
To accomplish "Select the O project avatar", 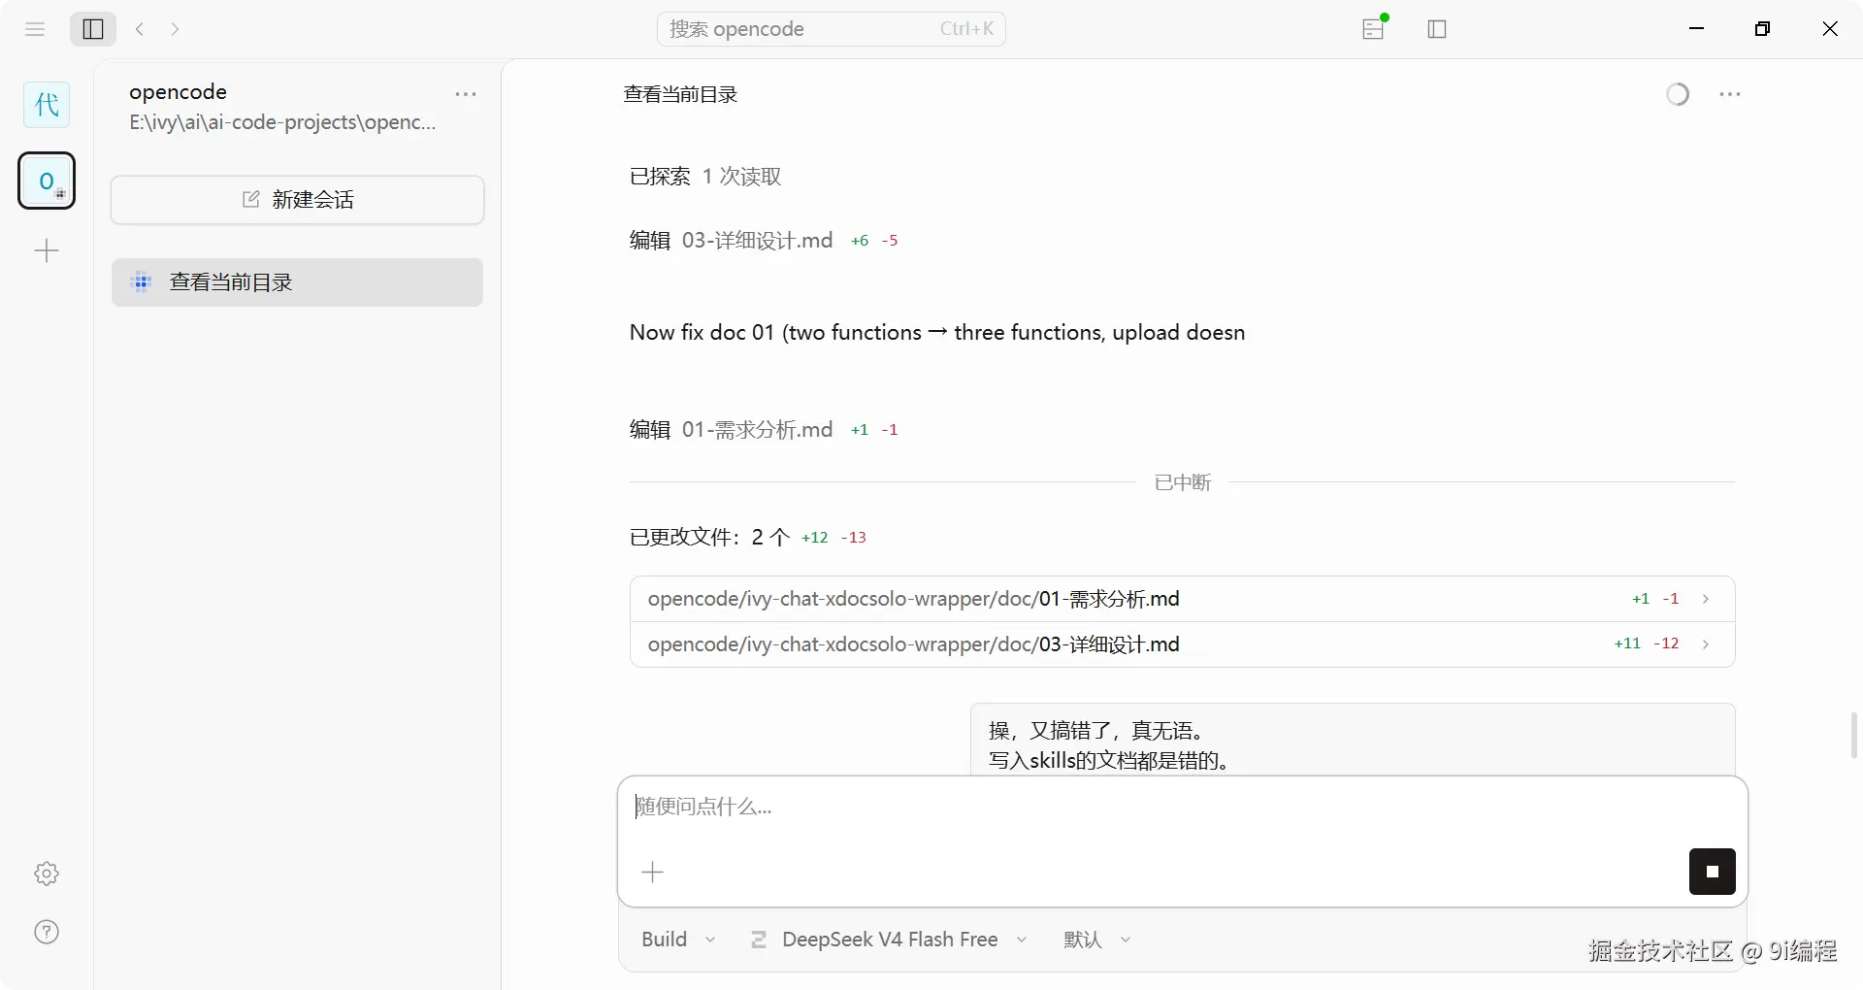I will pos(47,181).
